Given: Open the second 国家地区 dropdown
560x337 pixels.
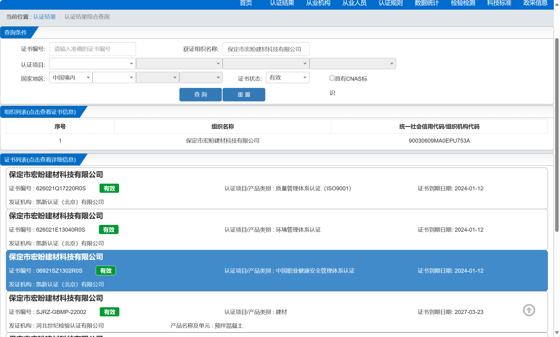Looking at the screenshot, I should (x=114, y=77).
